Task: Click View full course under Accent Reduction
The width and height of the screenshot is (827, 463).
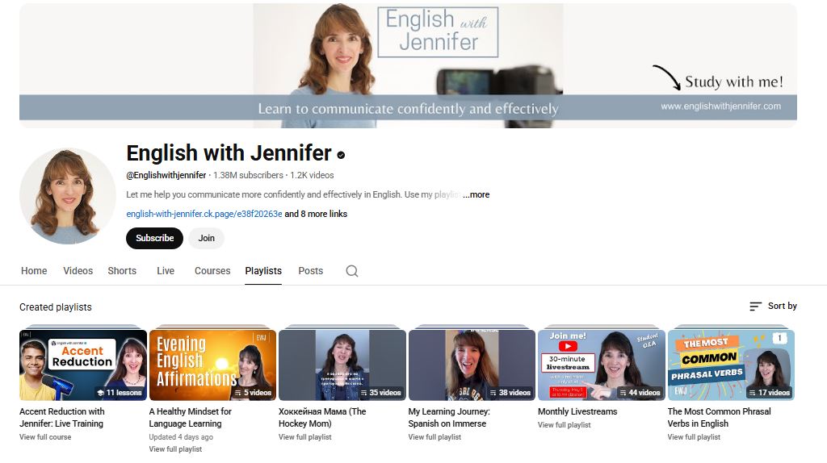Action: coord(45,437)
